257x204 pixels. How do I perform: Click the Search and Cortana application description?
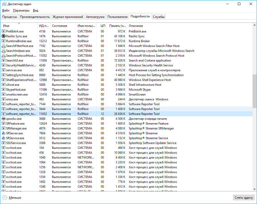point(150,61)
